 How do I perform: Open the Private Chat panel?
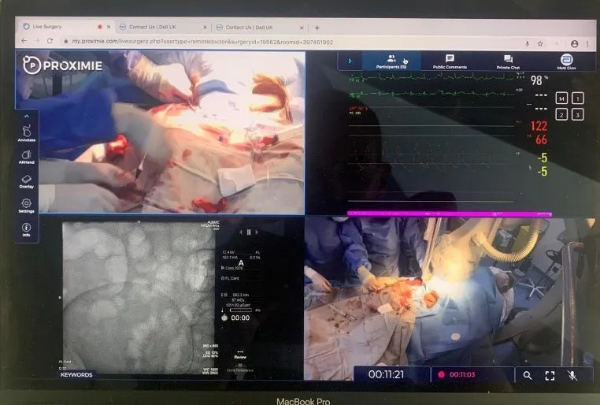[508, 62]
